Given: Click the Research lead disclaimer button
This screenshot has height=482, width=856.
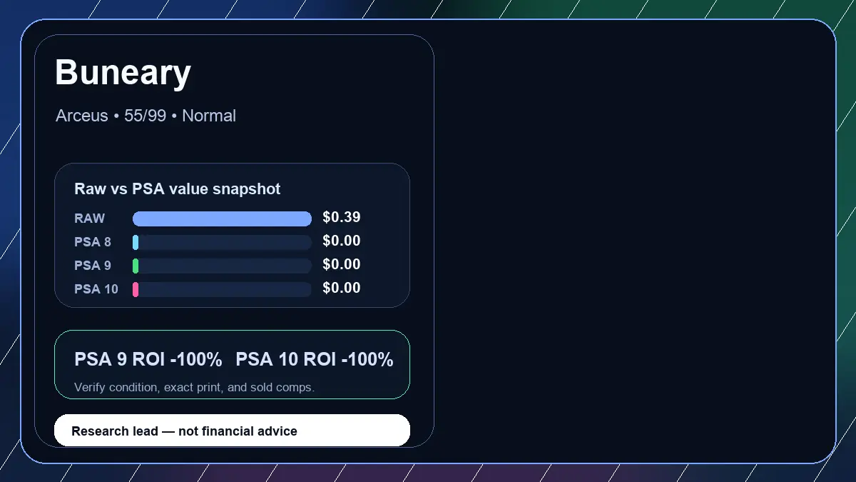Looking at the screenshot, I should point(232,431).
